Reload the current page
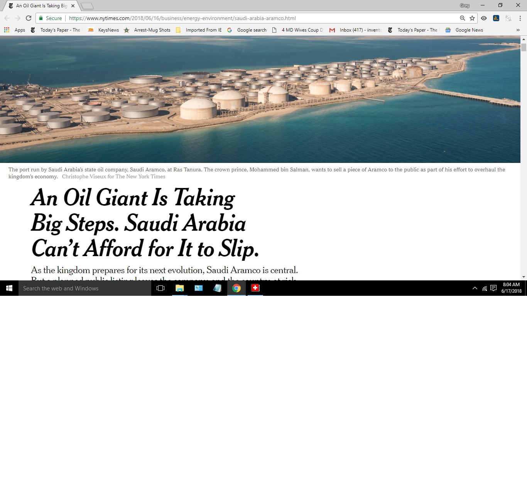 (29, 18)
